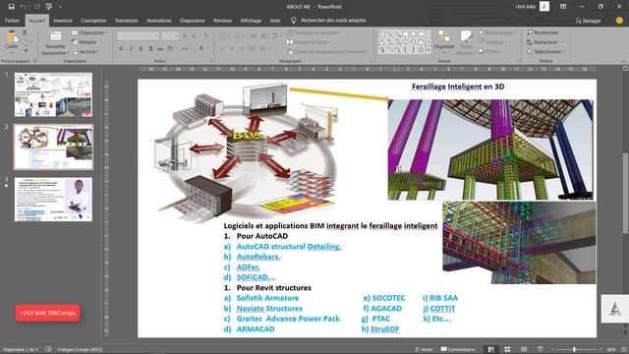
Task: Click the Partager share button
Action: 588,21
